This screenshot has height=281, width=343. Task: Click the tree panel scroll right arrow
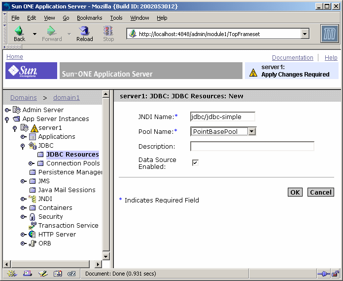point(98,264)
